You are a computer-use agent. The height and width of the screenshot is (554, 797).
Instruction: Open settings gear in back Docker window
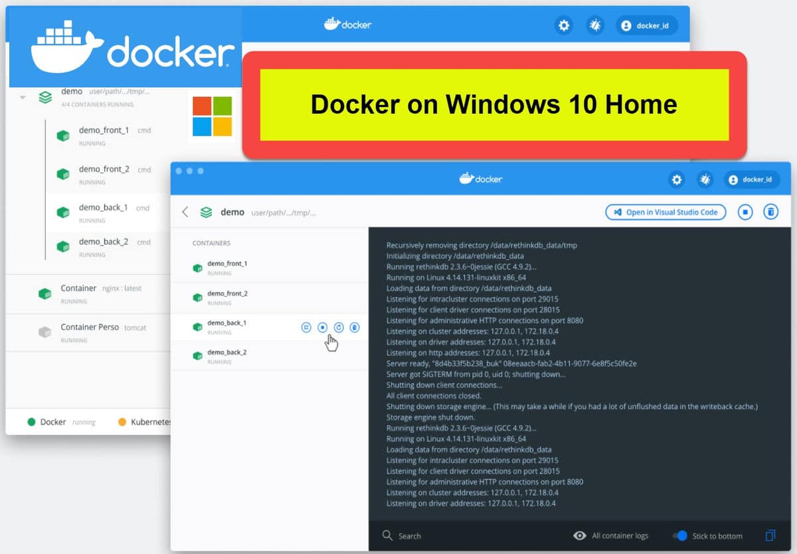point(564,26)
